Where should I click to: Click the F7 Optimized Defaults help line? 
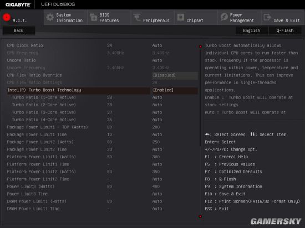pyautogui.click(x=233, y=172)
